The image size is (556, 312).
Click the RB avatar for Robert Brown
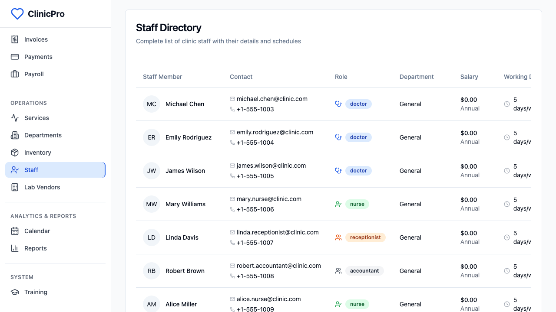[x=152, y=271]
